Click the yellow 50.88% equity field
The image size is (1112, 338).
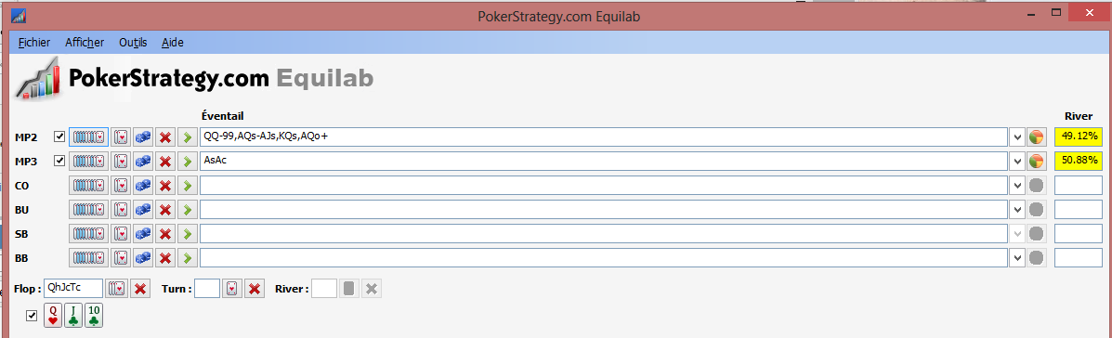point(1078,162)
